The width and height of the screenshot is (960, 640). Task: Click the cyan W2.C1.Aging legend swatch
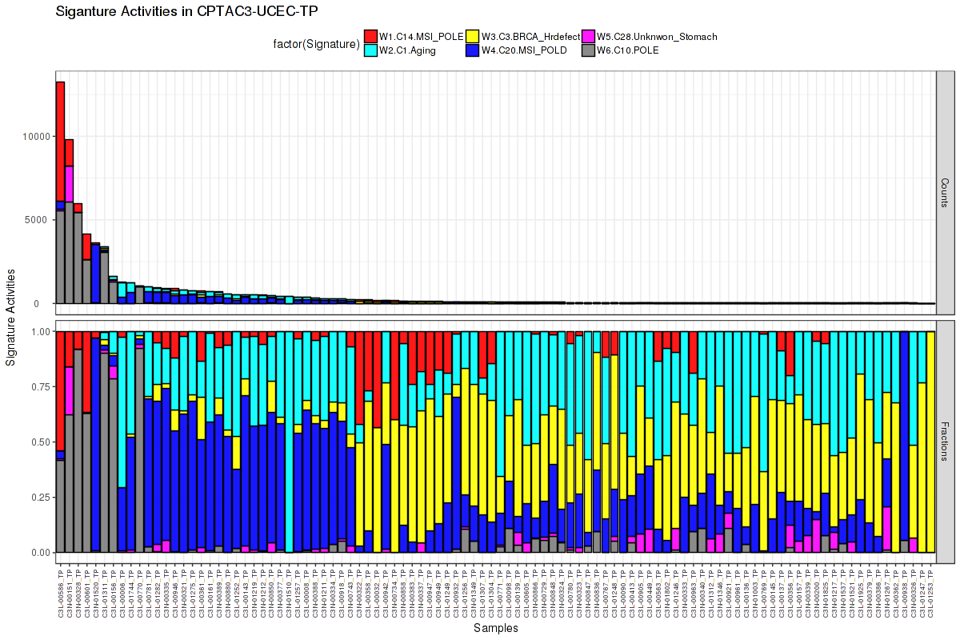point(371,50)
